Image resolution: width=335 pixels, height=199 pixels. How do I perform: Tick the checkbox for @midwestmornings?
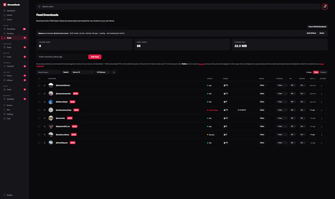tap(39, 110)
